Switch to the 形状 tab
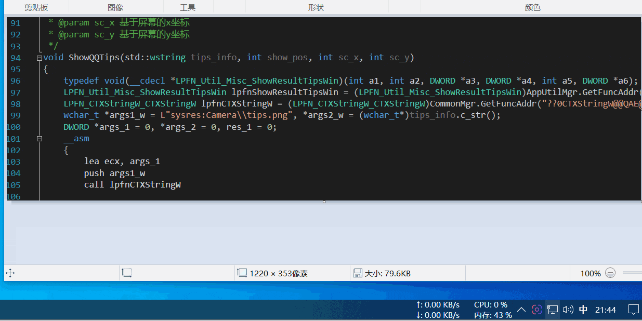The image size is (642, 321). click(316, 7)
